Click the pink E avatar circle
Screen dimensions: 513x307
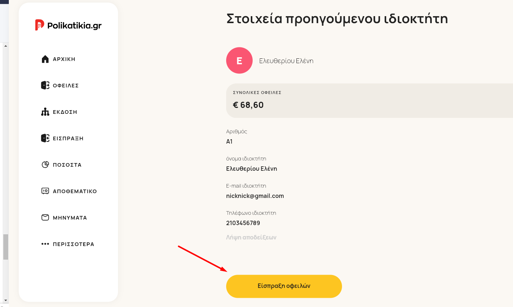coord(239,61)
